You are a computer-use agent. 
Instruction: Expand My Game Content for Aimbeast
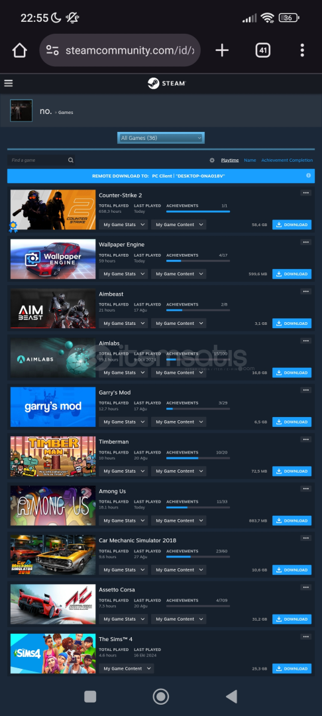[x=179, y=324]
